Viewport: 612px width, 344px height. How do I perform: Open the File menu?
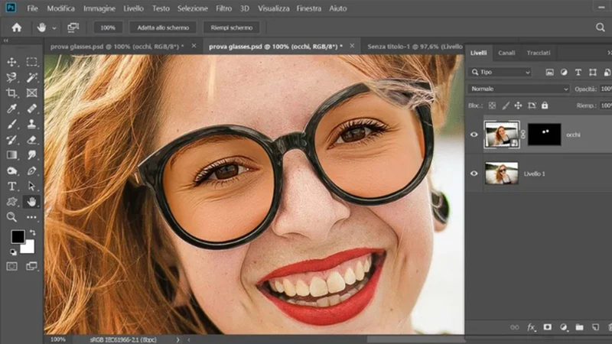32,8
